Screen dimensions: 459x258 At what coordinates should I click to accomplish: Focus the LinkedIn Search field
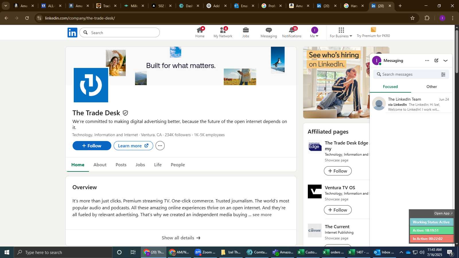(x=120, y=33)
